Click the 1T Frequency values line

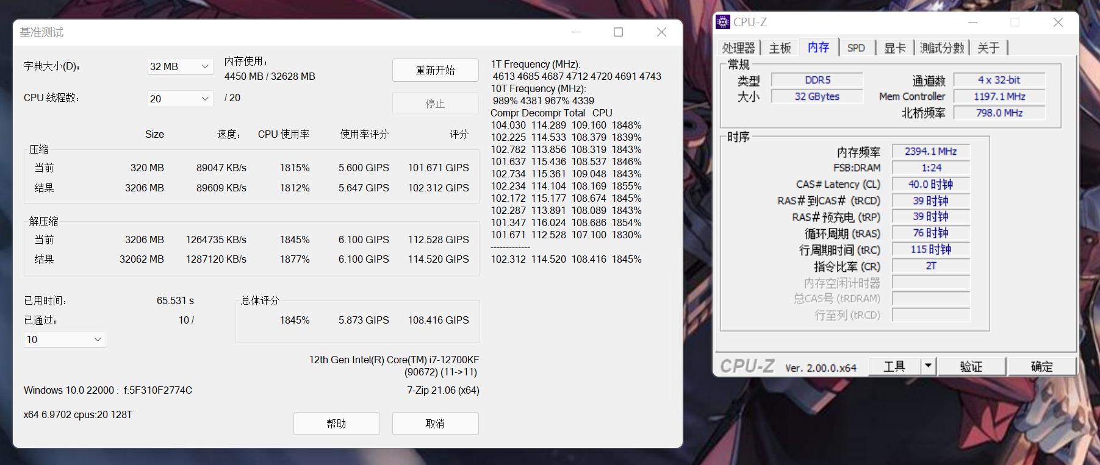coord(577,76)
